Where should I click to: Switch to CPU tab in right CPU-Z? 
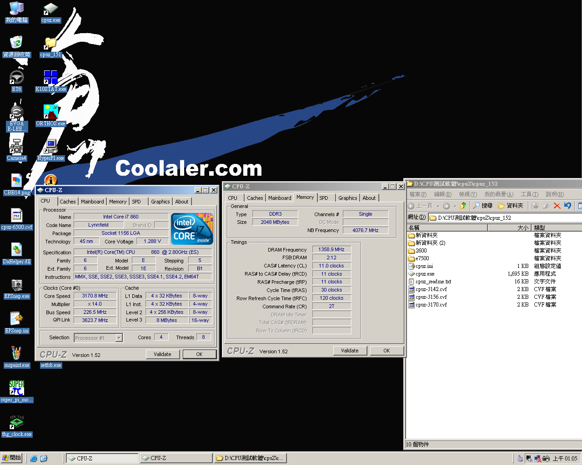(233, 198)
